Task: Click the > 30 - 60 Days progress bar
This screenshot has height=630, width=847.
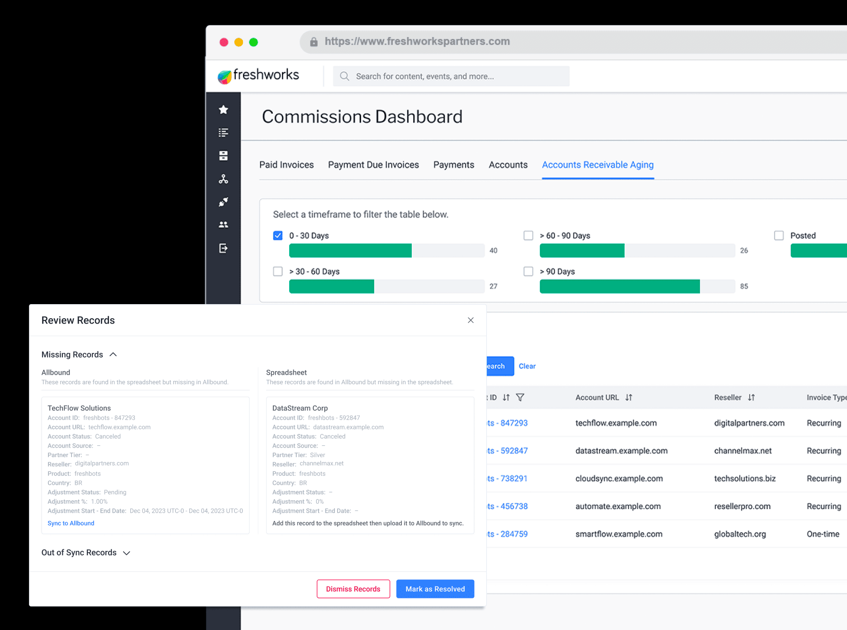Action: point(387,286)
